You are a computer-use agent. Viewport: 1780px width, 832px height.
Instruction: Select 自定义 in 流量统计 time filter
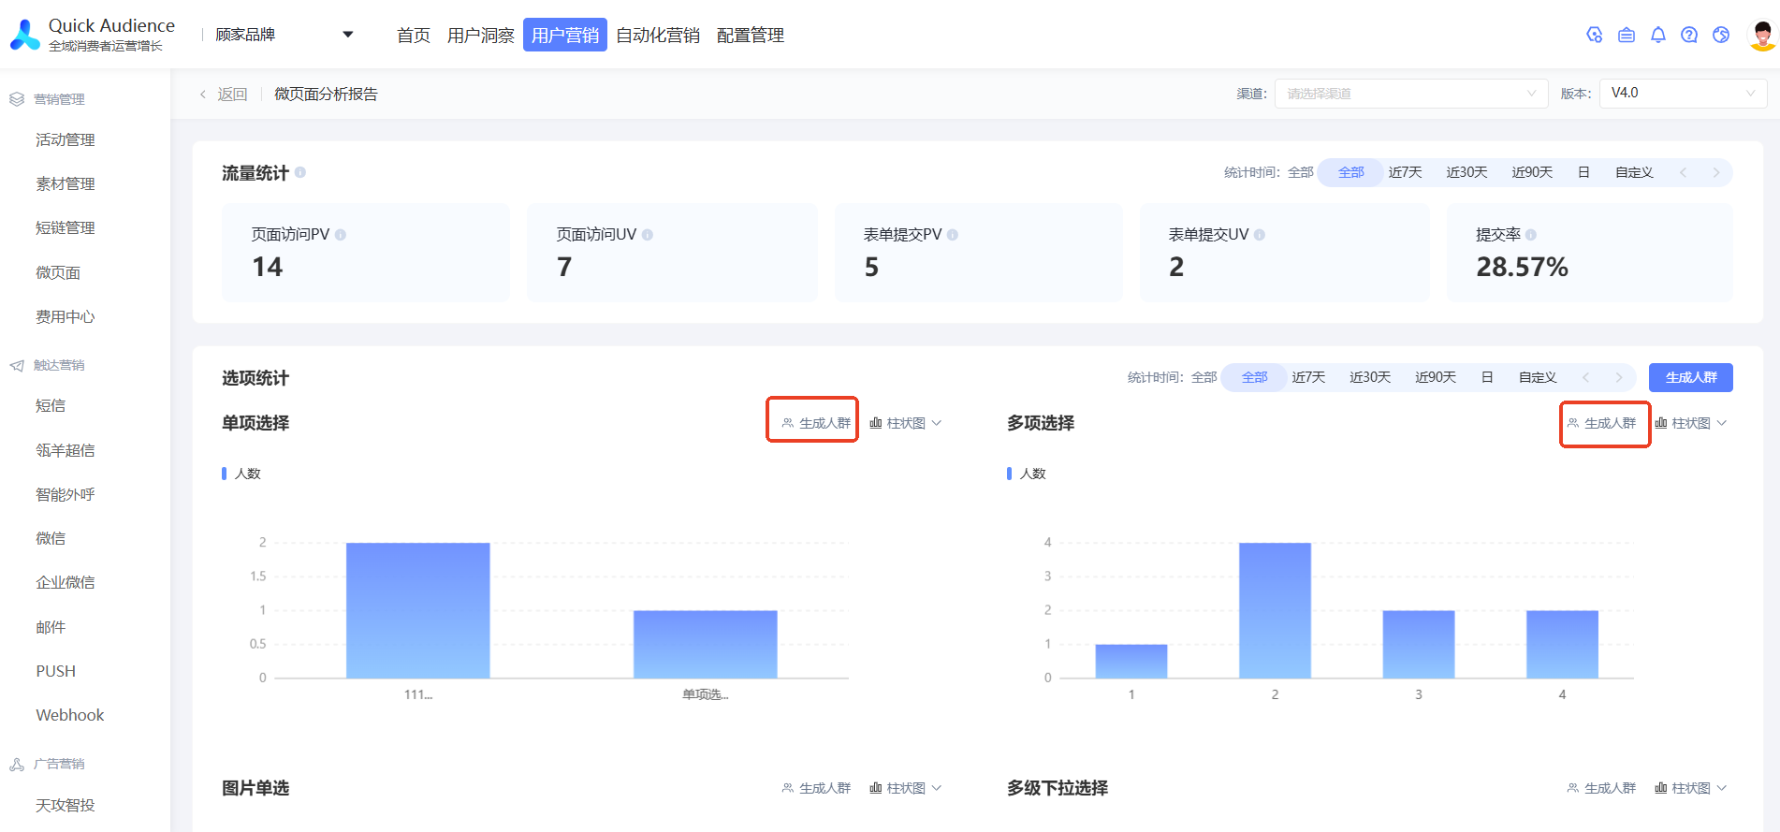pos(1634,172)
